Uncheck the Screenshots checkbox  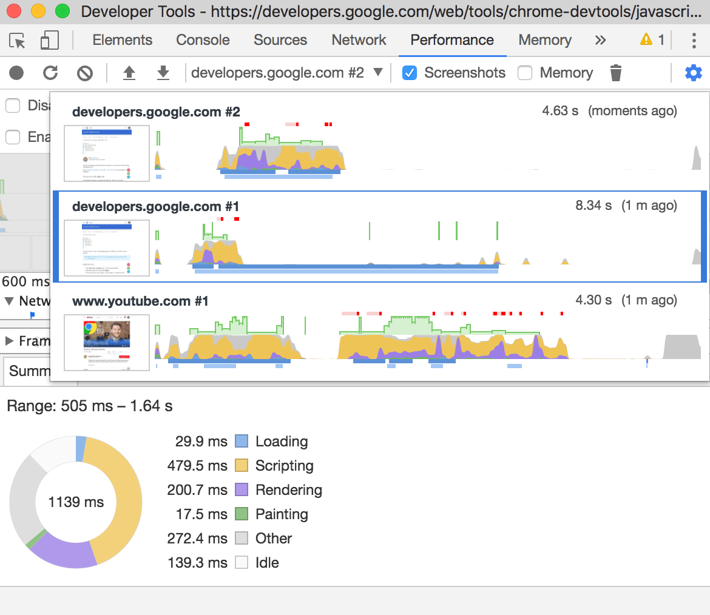coord(410,73)
